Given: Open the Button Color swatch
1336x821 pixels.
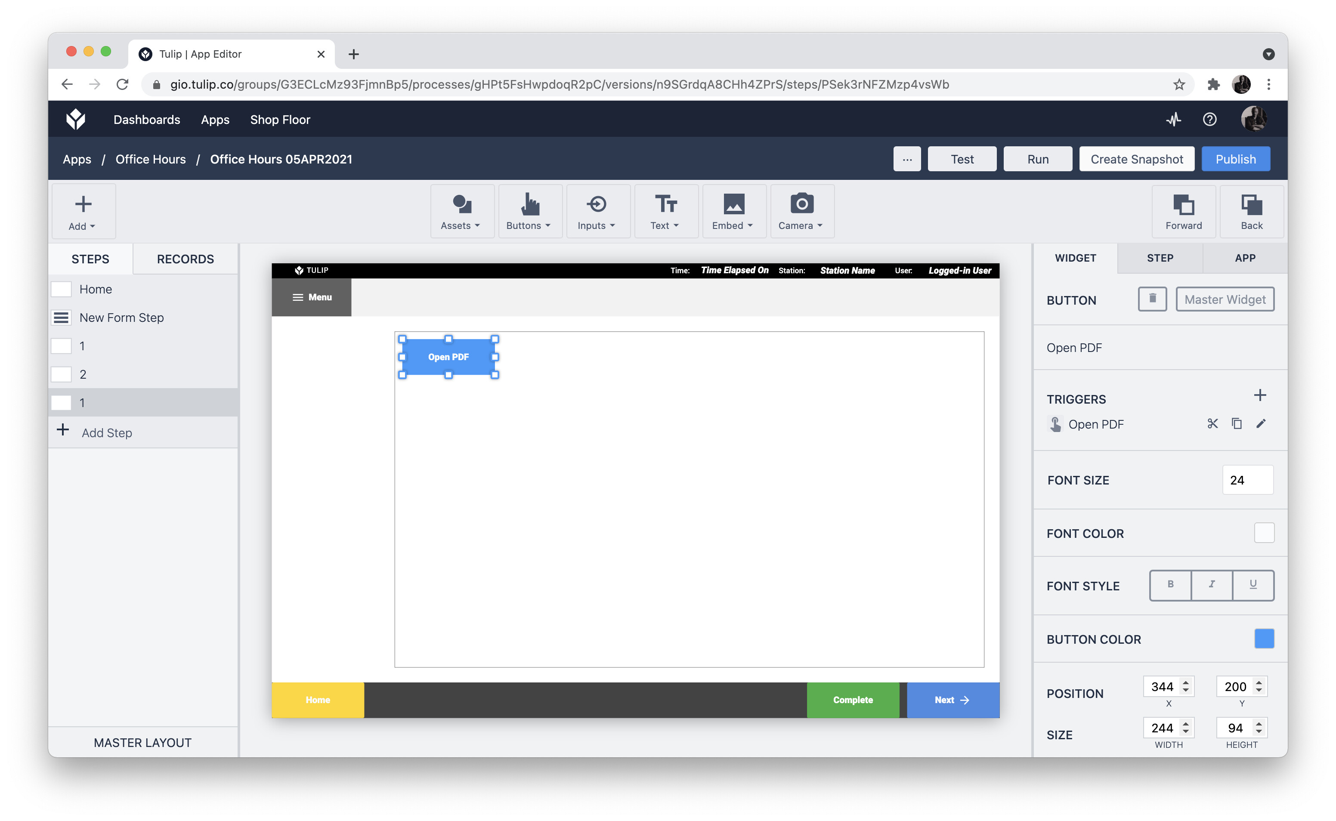Looking at the screenshot, I should [1264, 639].
